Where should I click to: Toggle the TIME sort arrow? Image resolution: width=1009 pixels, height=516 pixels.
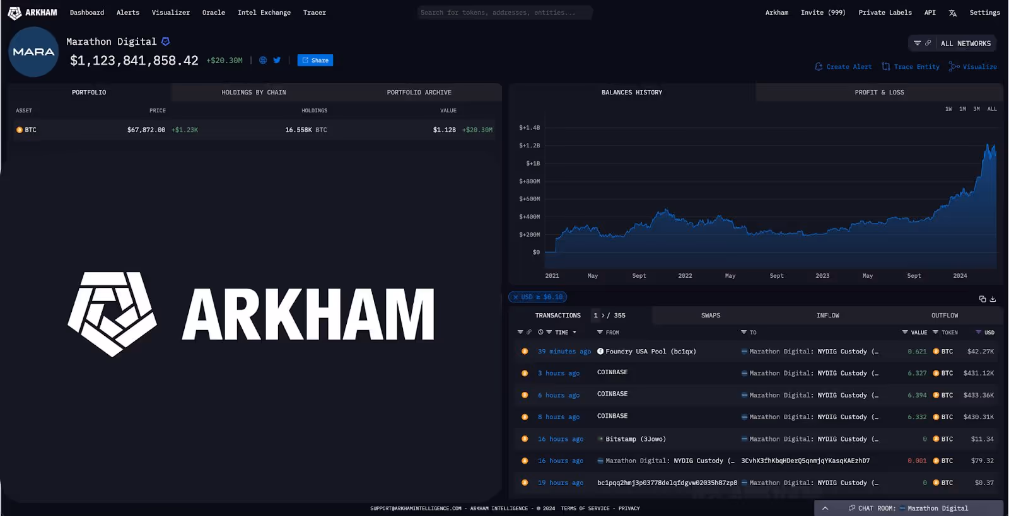[574, 333]
